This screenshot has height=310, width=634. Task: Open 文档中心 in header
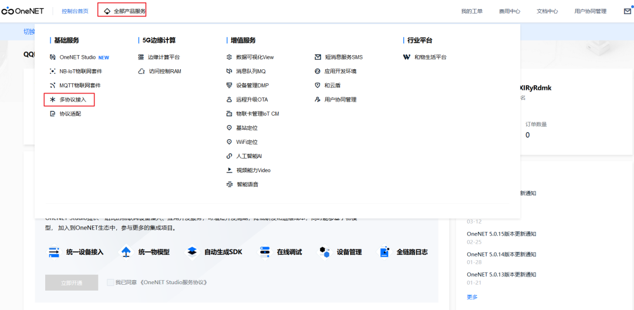(x=548, y=11)
